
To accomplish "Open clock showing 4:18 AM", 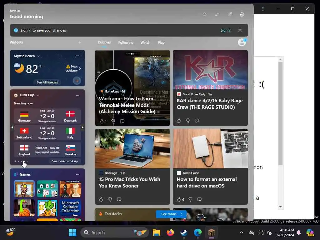I will [x=285, y=232].
